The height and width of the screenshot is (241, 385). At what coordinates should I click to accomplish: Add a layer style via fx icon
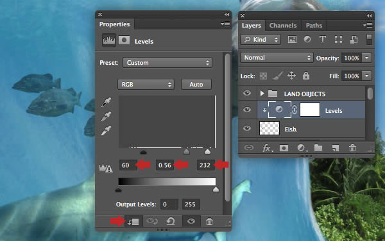(x=268, y=148)
